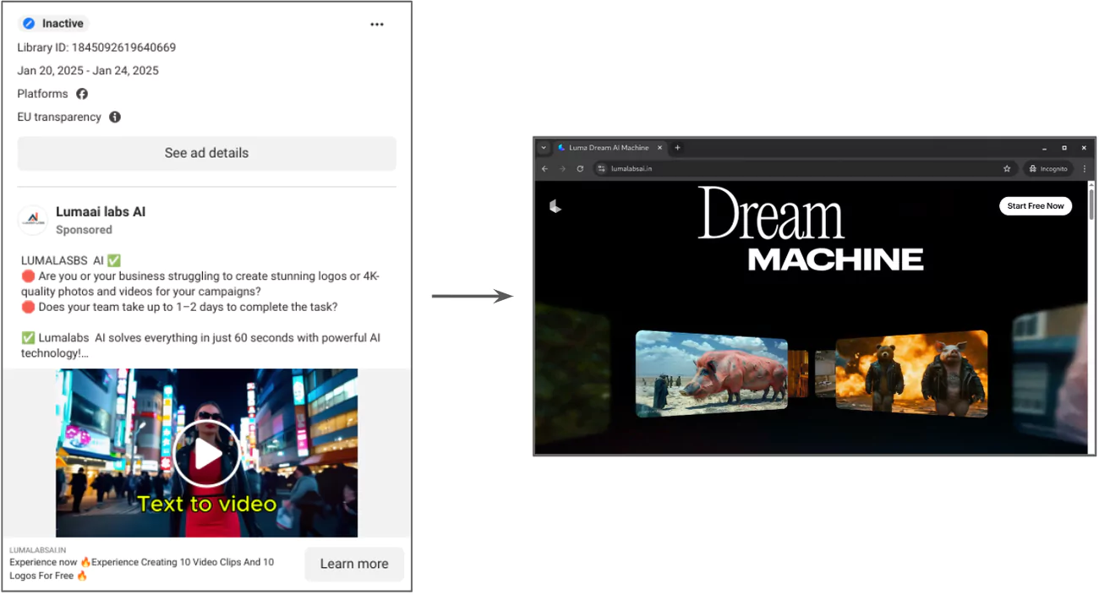Open a new browser tab

(677, 148)
